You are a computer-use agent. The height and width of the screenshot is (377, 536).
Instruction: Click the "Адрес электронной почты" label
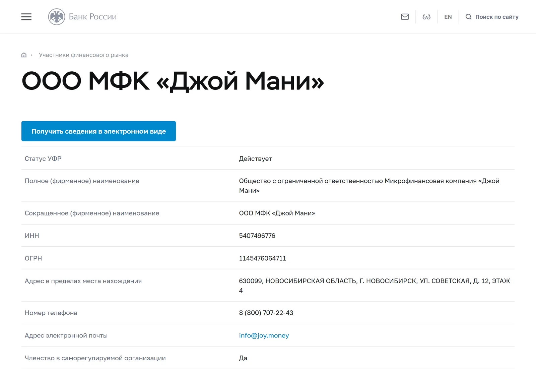(x=66, y=335)
